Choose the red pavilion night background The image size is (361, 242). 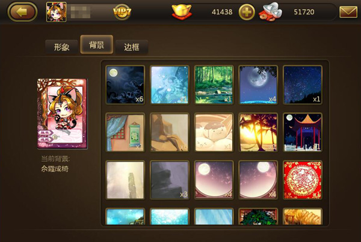tap(303, 132)
